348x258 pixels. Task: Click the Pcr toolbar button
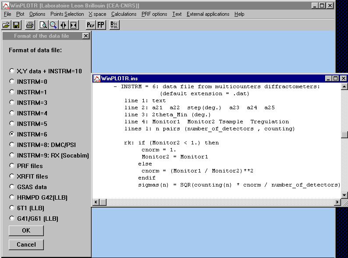pyautogui.click(x=91, y=25)
